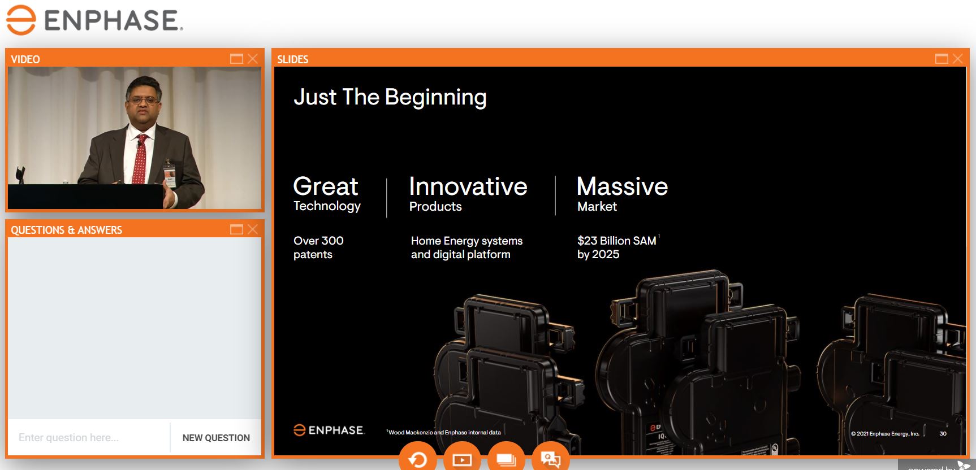
Task: Click the speaker video feed
Action: pos(135,138)
